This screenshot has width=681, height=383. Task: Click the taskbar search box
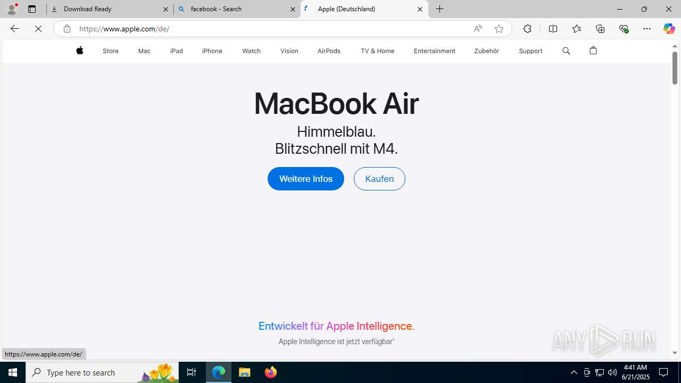click(102, 372)
